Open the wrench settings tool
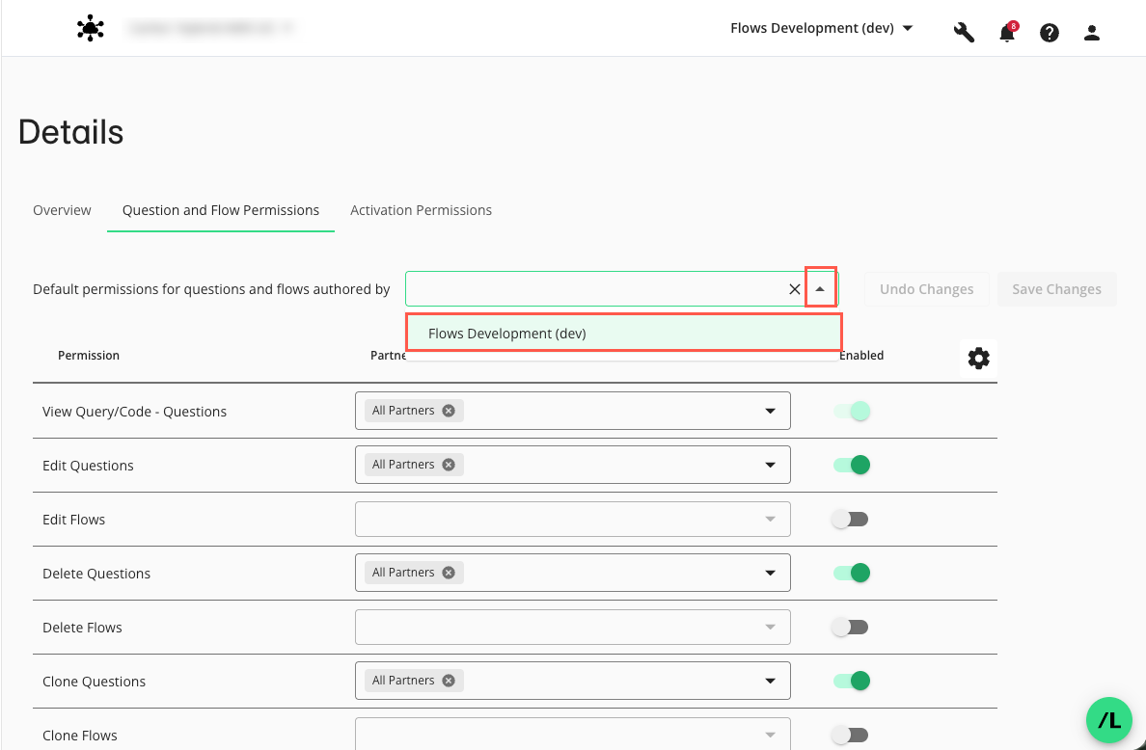The width and height of the screenshot is (1146, 750). coord(964,32)
